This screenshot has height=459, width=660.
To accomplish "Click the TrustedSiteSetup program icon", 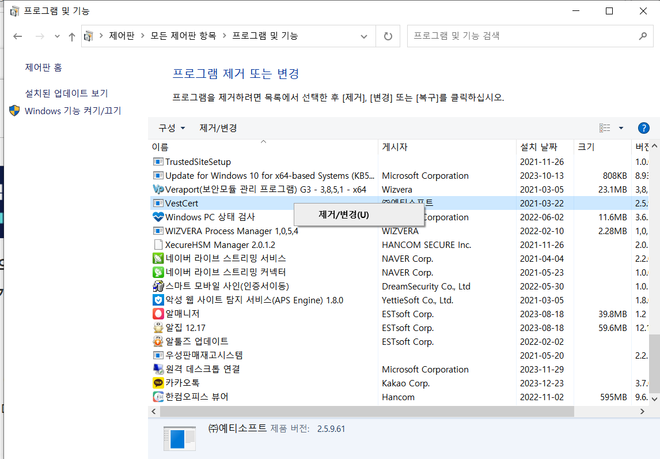I will point(158,162).
